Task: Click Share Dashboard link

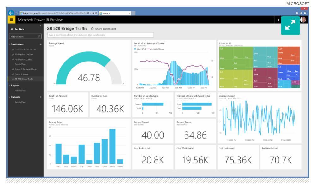Action: [x=105, y=29]
